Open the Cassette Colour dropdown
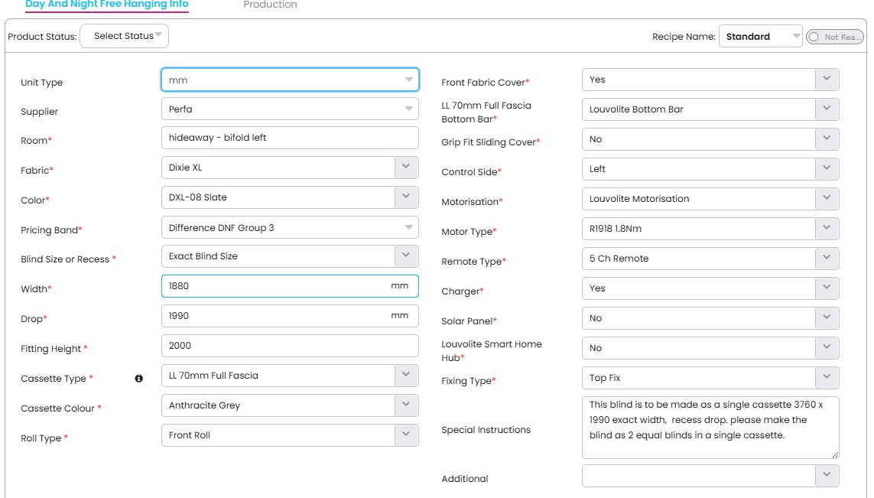Viewport: 874px width, 498px height. tap(406, 405)
